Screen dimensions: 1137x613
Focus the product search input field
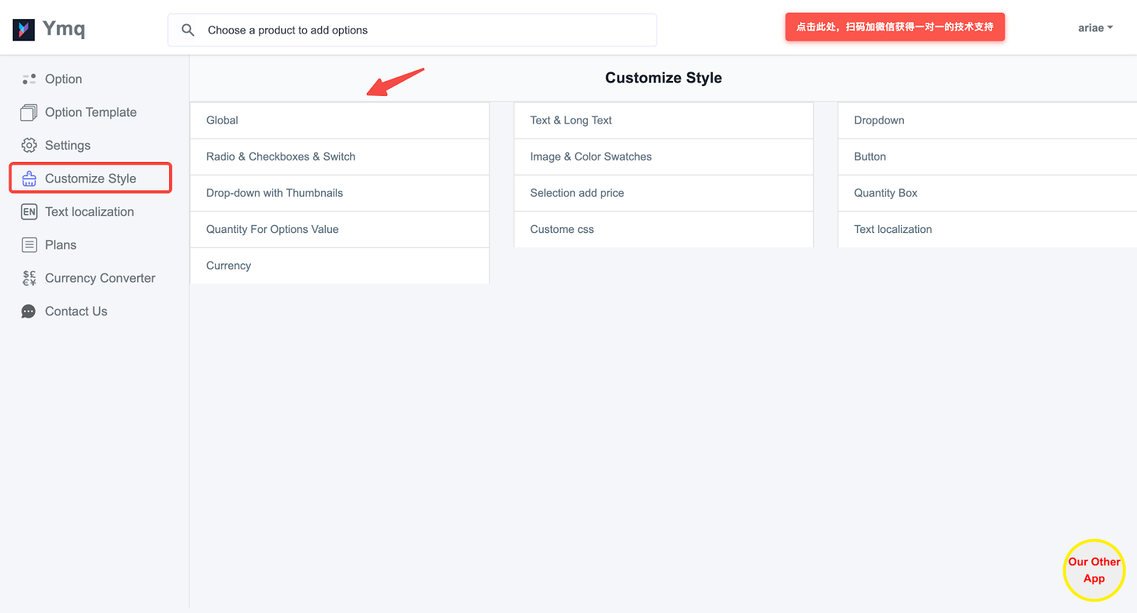point(426,30)
